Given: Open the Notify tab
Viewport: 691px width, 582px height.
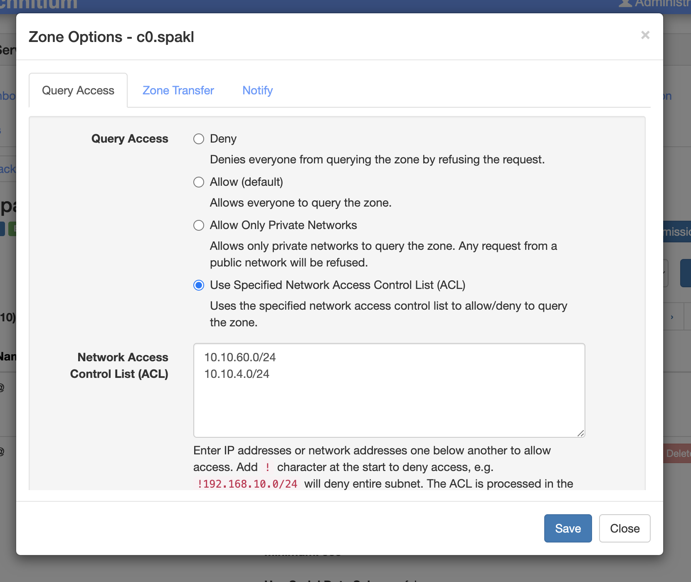Looking at the screenshot, I should (257, 91).
